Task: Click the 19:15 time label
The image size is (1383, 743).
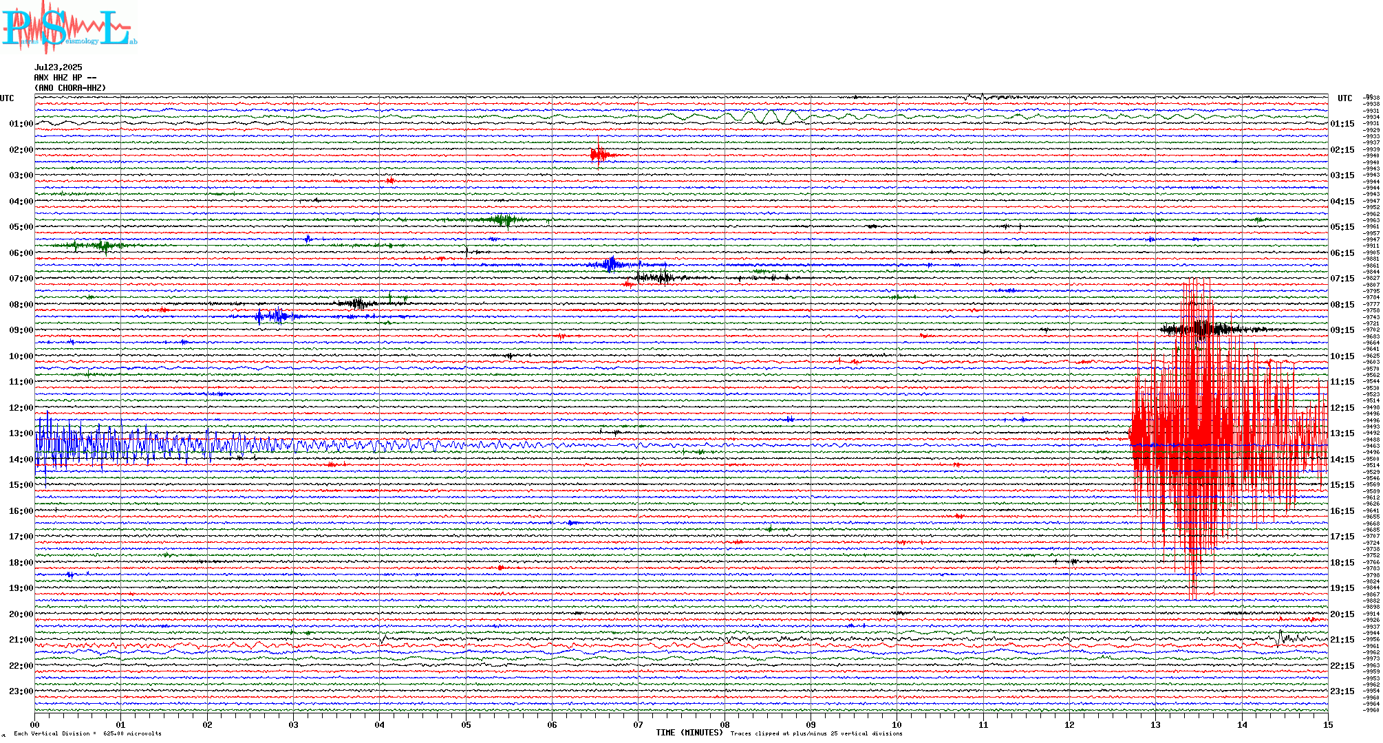Action: (x=1342, y=588)
